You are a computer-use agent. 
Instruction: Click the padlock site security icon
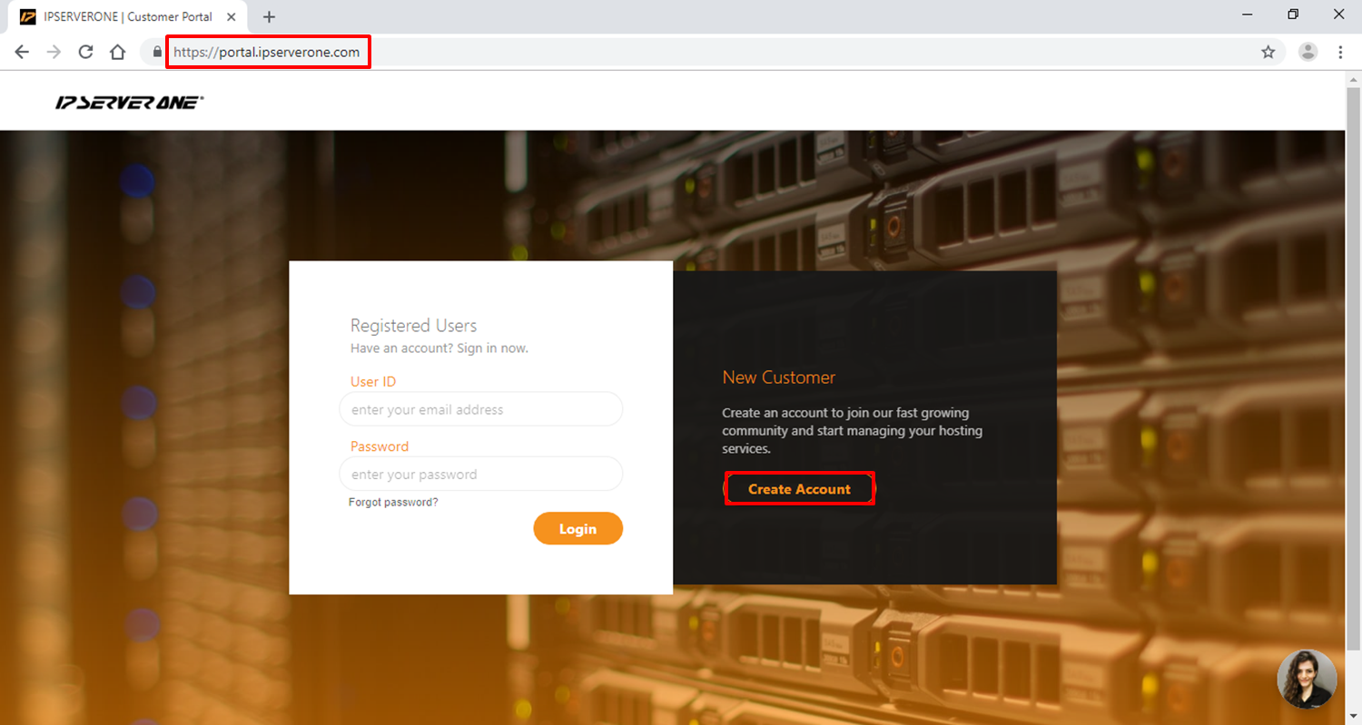click(x=158, y=53)
